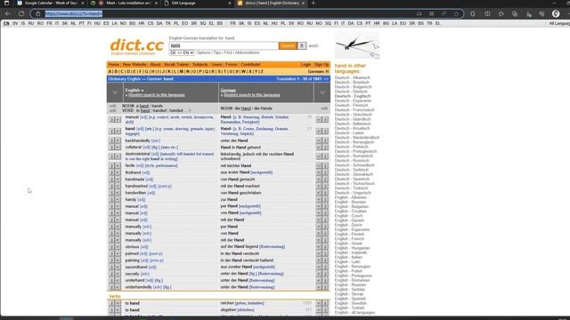This screenshot has width=570, height=320.
Task: Go to next translations page '>>' link
Action: [326, 79]
